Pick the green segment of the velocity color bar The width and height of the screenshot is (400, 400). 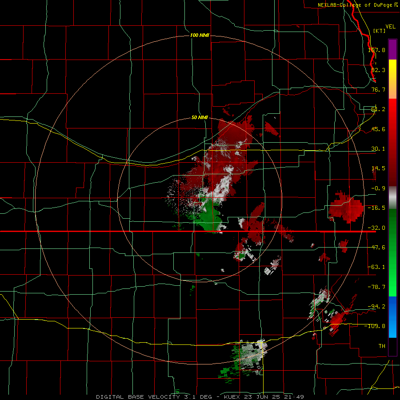(x=392, y=252)
